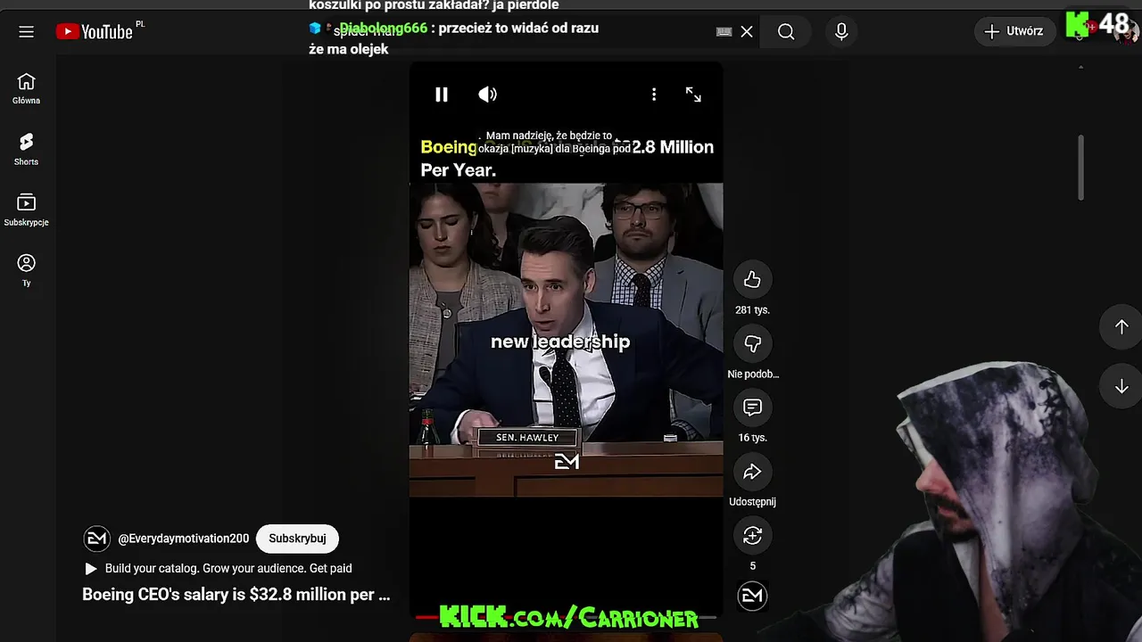The width and height of the screenshot is (1142, 642).
Task: Open Główna in the sidebar
Action: click(26, 88)
